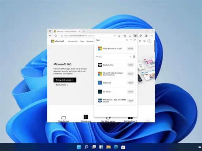The image size is (202, 151).
Task: Click the Webboard app icon
Action: click(100, 83)
